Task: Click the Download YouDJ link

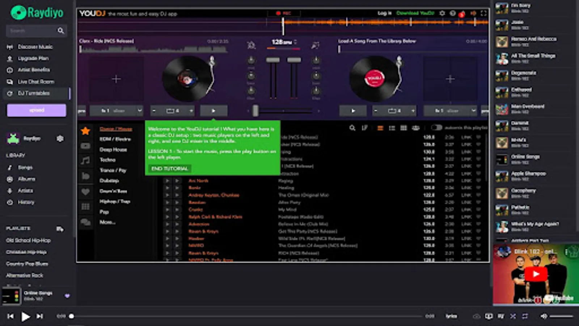Action: pyautogui.click(x=415, y=13)
